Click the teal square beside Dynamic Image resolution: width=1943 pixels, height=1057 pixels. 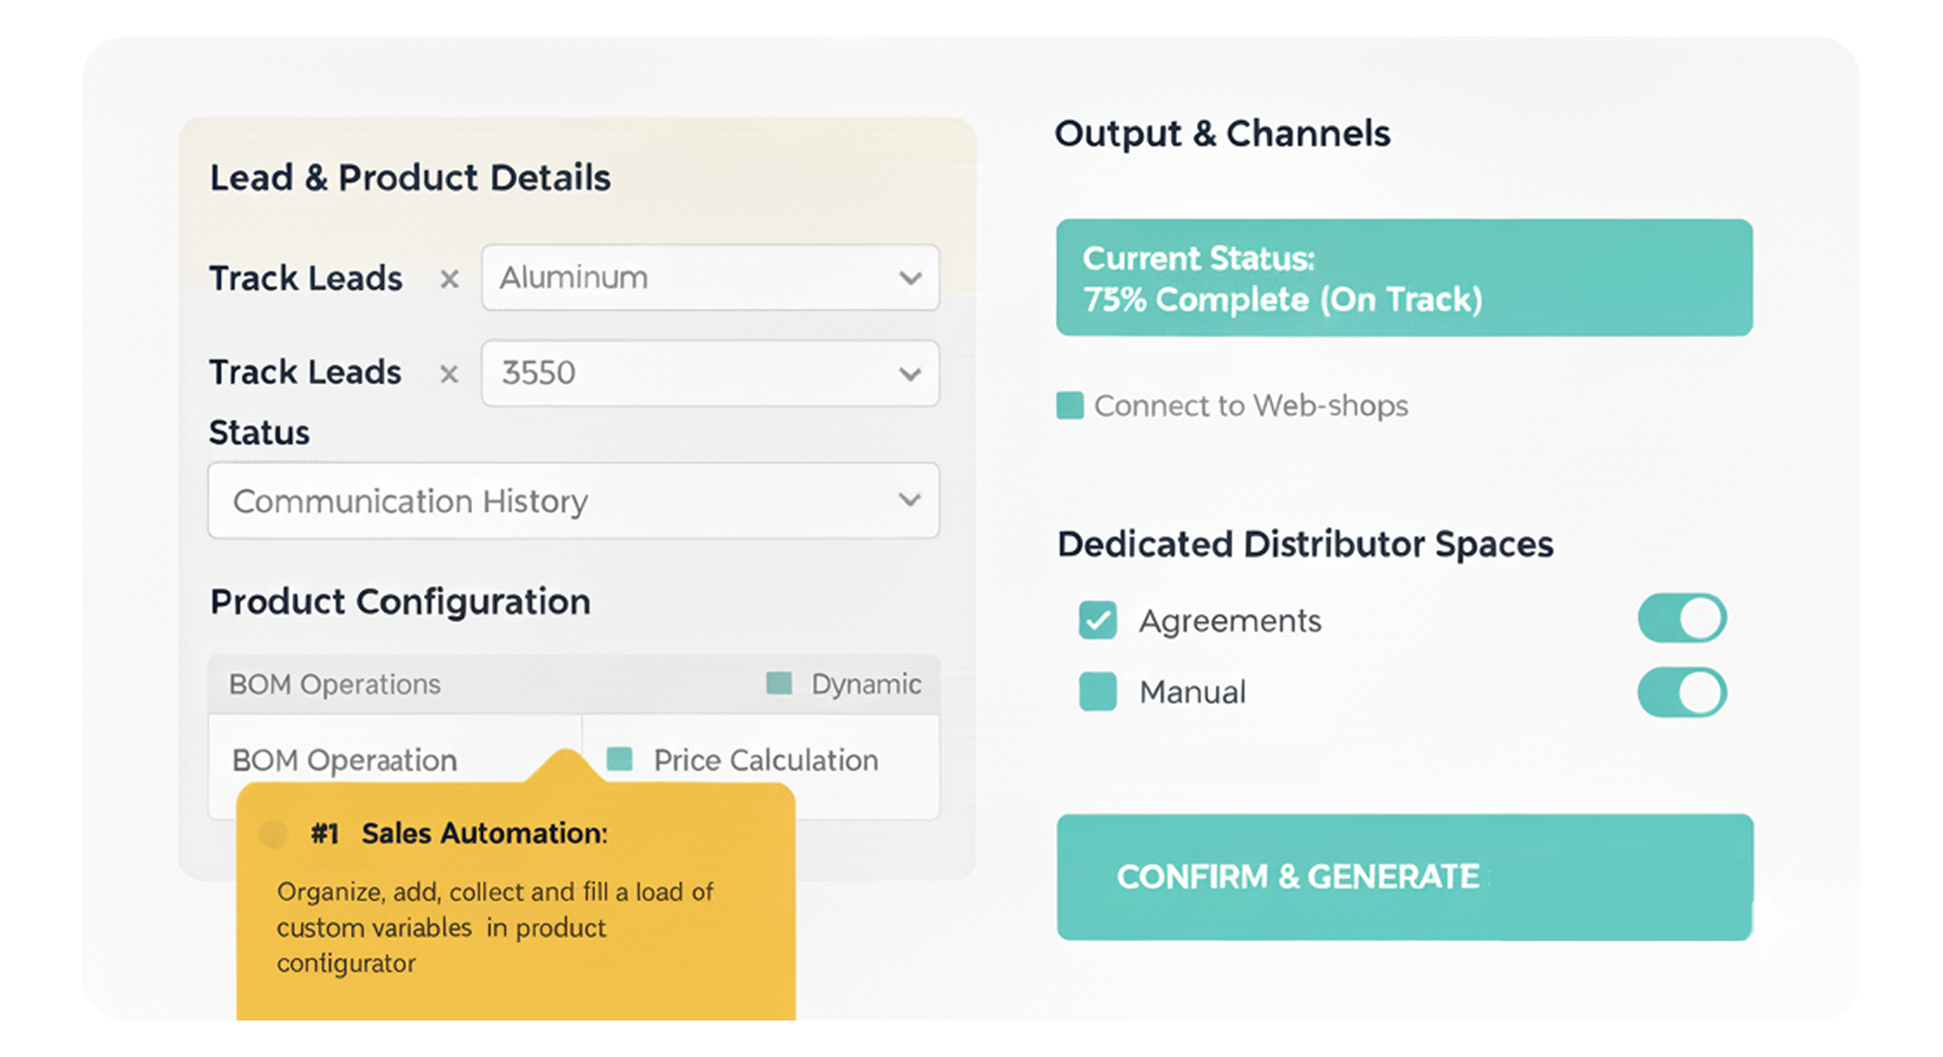[x=779, y=683]
